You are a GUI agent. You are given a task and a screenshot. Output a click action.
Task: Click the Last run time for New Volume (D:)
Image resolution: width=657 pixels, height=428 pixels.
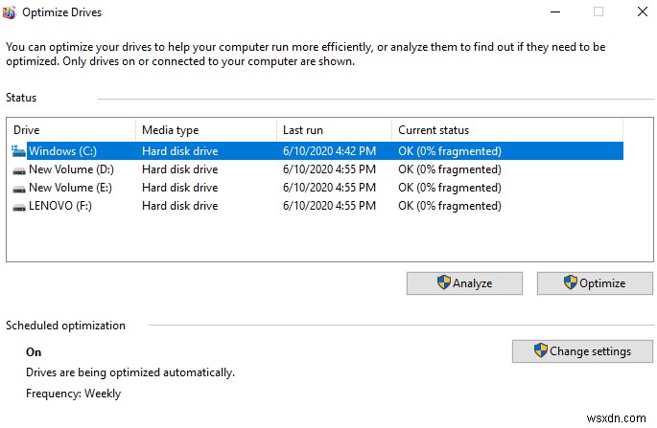(x=329, y=169)
